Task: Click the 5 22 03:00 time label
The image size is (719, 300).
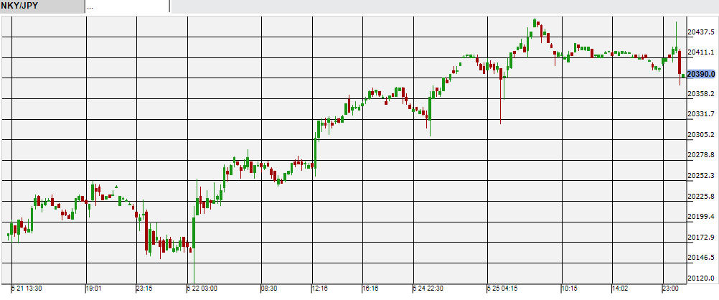Action: point(205,289)
